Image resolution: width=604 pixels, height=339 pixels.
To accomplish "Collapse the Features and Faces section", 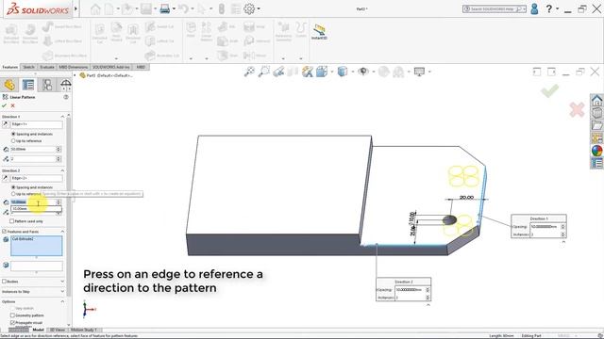I will click(x=62, y=232).
